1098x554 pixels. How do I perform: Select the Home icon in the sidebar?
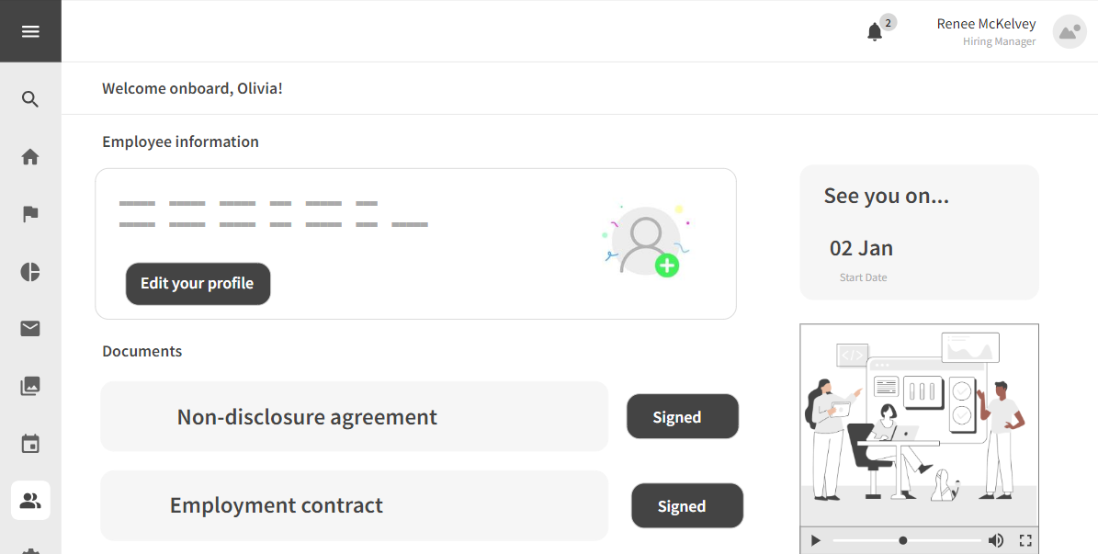click(x=30, y=156)
